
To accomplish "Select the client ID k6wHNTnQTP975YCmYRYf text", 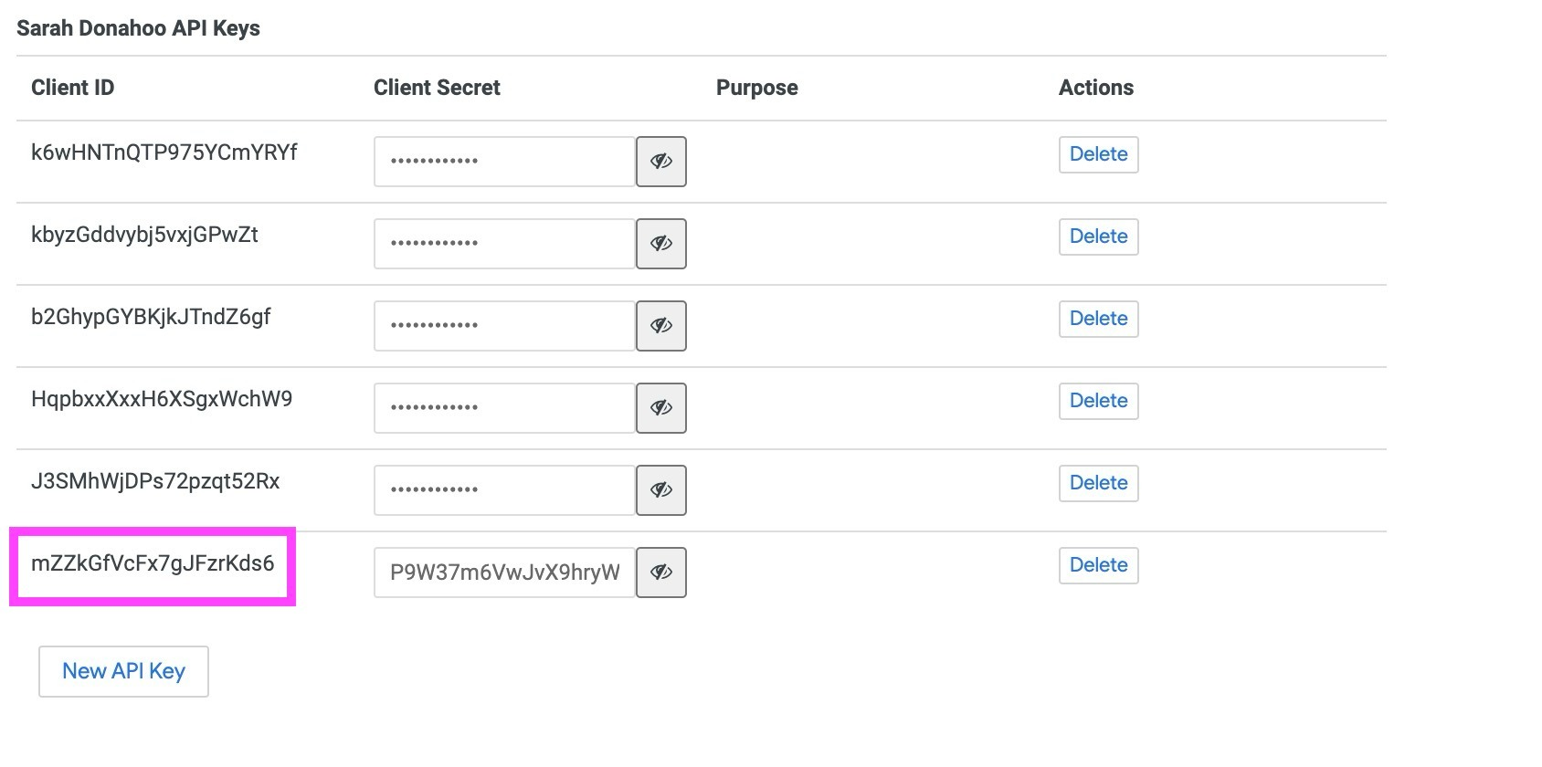I will click(164, 152).
